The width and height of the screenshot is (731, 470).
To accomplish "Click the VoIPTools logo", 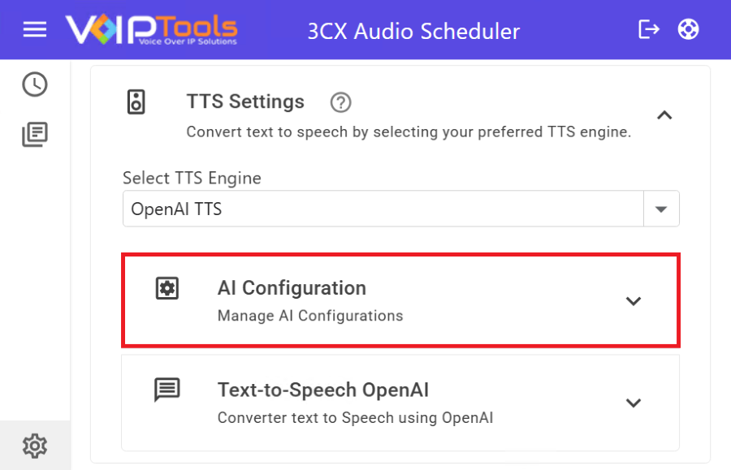I will 151,30.
